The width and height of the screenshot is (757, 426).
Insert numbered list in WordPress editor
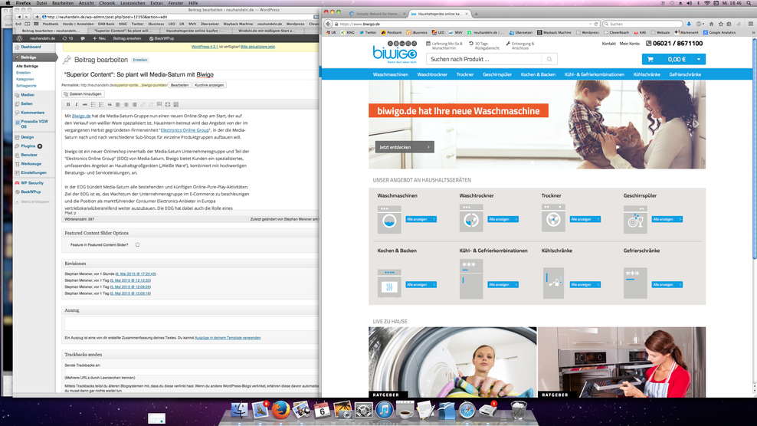(x=101, y=104)
